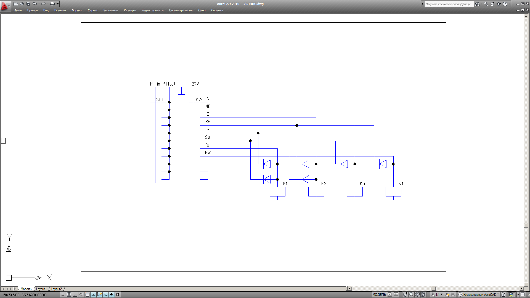
Task: Open the Параметризация menu
Action: coord(181,10)
